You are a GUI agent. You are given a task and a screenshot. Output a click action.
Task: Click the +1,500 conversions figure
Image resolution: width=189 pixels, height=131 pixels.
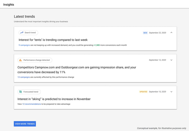[x=97, y=45]
